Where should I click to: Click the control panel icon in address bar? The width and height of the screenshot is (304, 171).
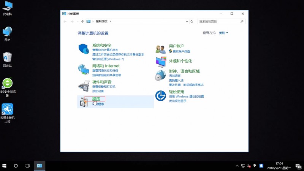(x=89, y=21)
